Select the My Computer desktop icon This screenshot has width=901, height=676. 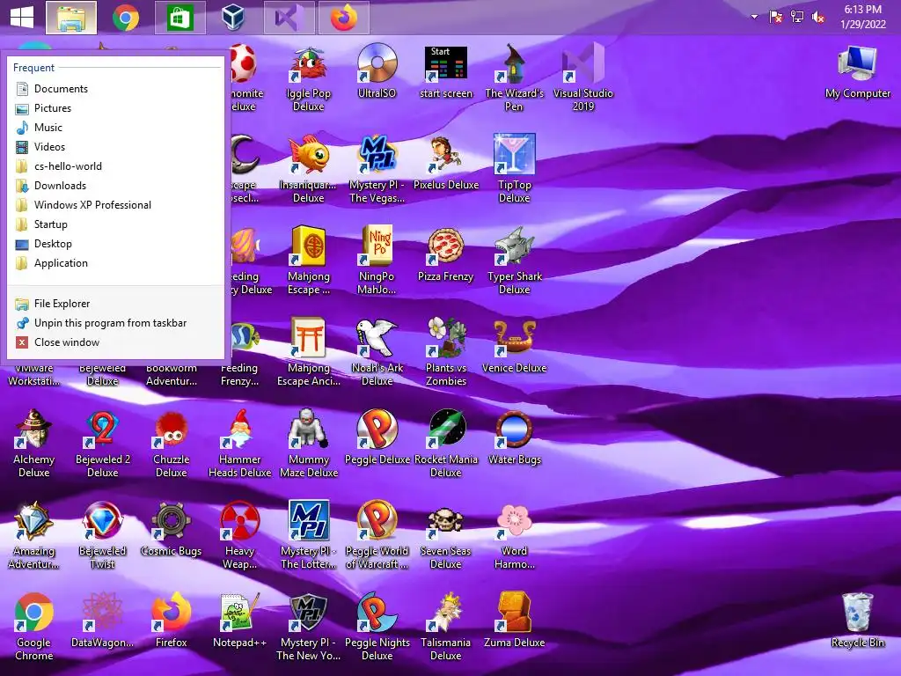(857, 73)
